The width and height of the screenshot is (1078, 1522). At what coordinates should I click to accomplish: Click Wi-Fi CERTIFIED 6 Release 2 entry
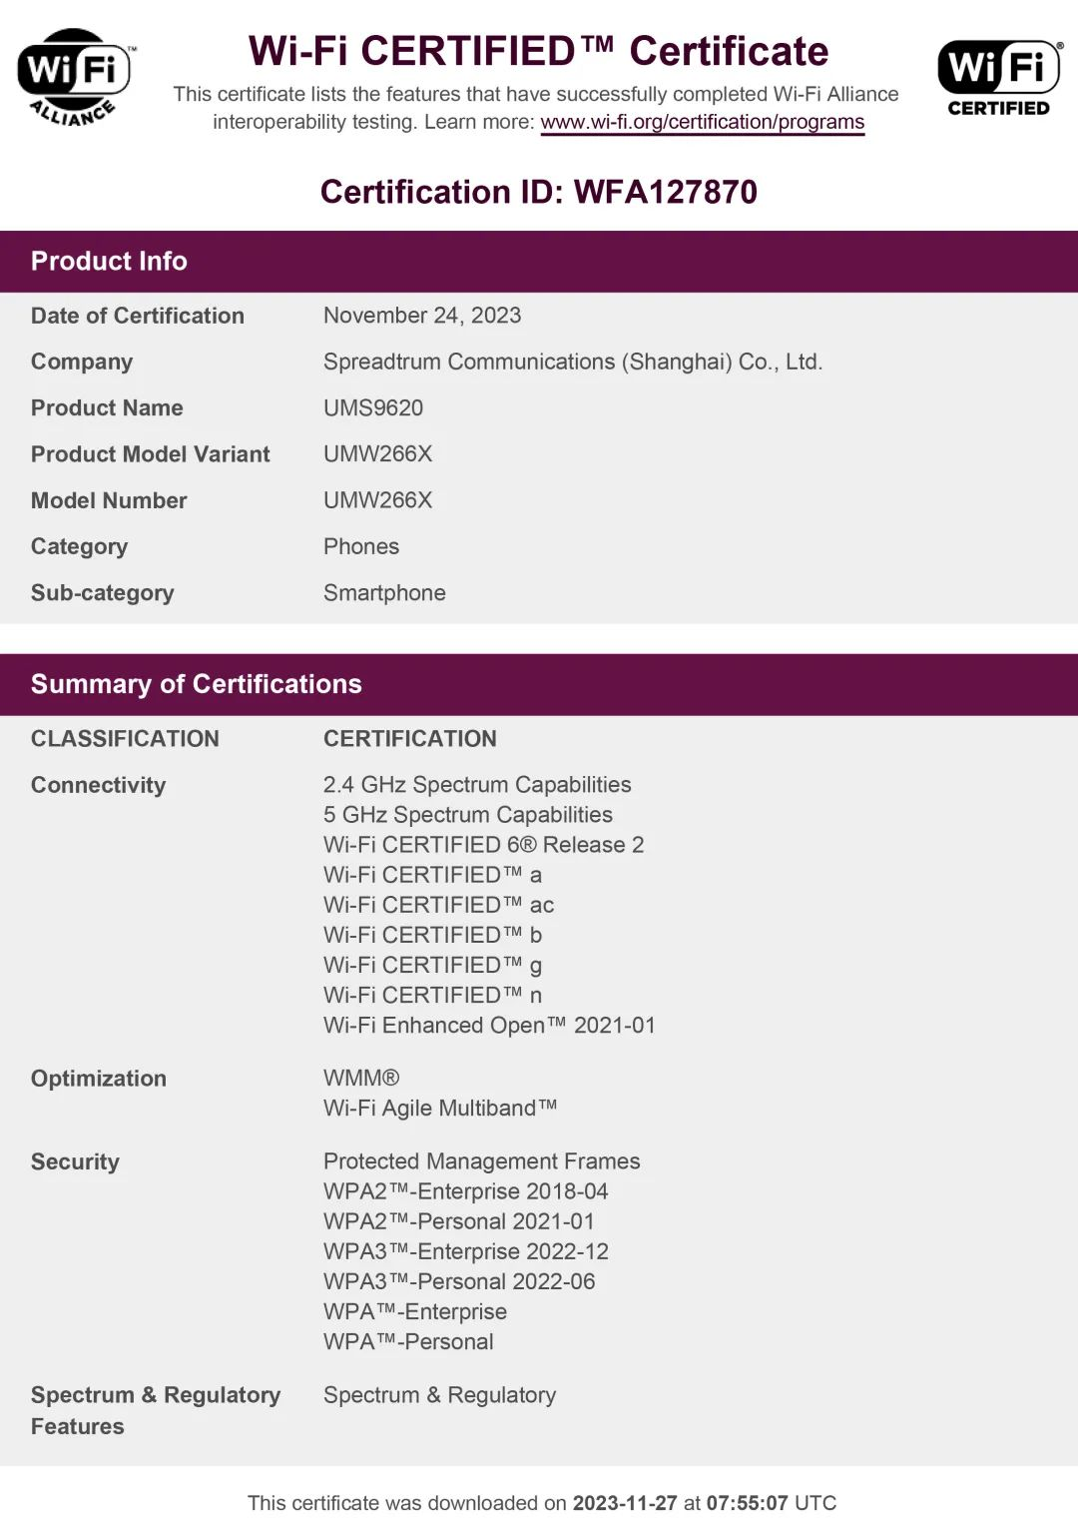pyautogui.click(x=484, y=845)
